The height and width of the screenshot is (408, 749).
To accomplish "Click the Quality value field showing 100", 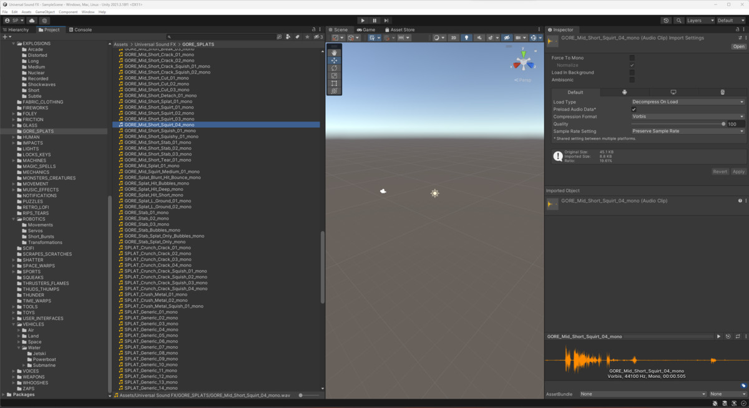I will click(736, 124).
